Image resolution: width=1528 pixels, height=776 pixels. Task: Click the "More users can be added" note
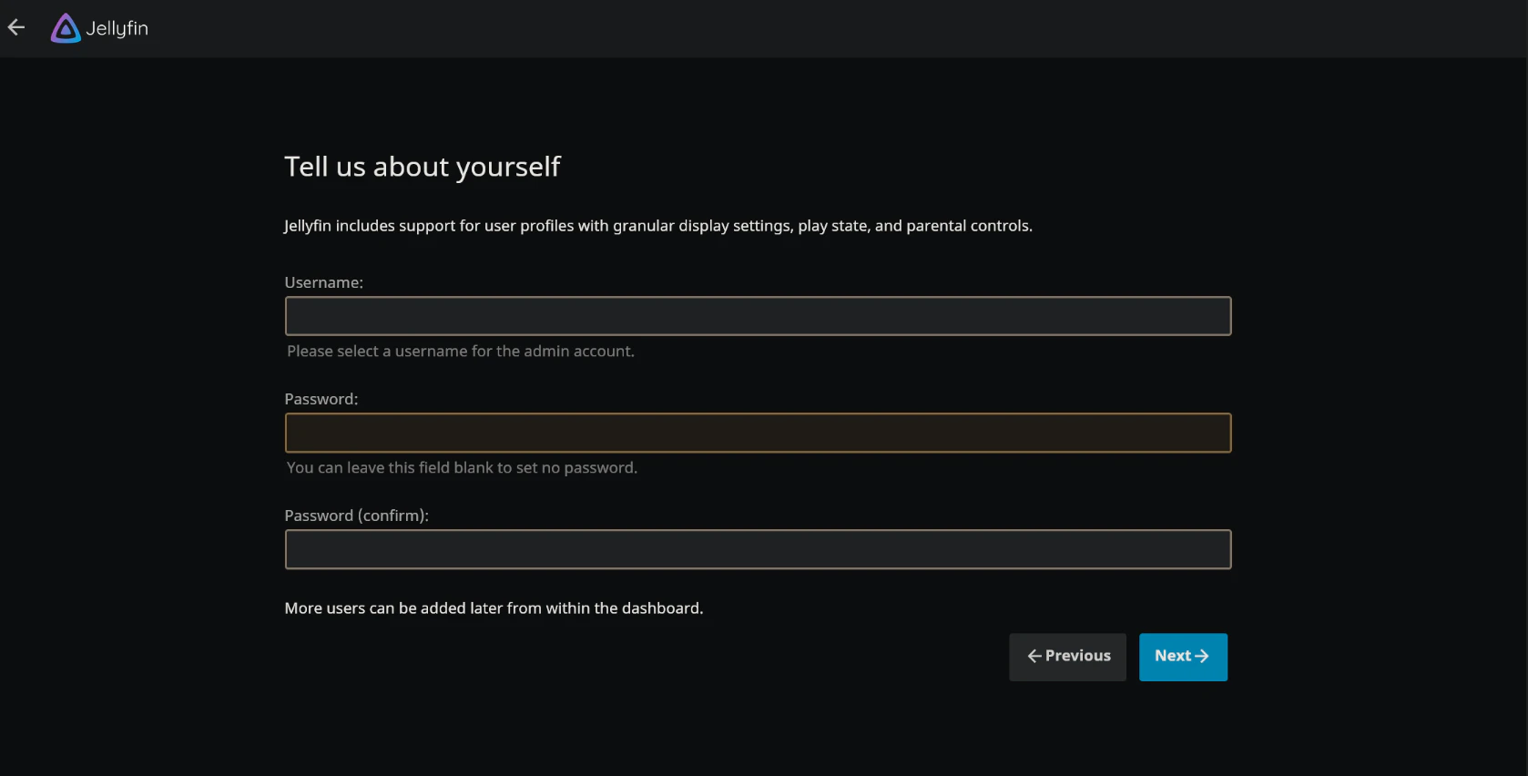click(x=494, y=608)
